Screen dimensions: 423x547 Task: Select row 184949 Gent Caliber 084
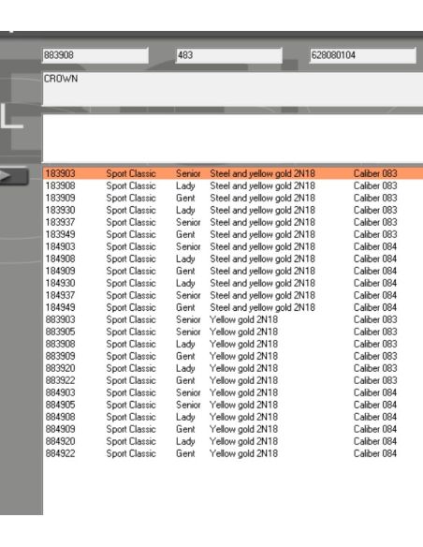tap(233, 307)
